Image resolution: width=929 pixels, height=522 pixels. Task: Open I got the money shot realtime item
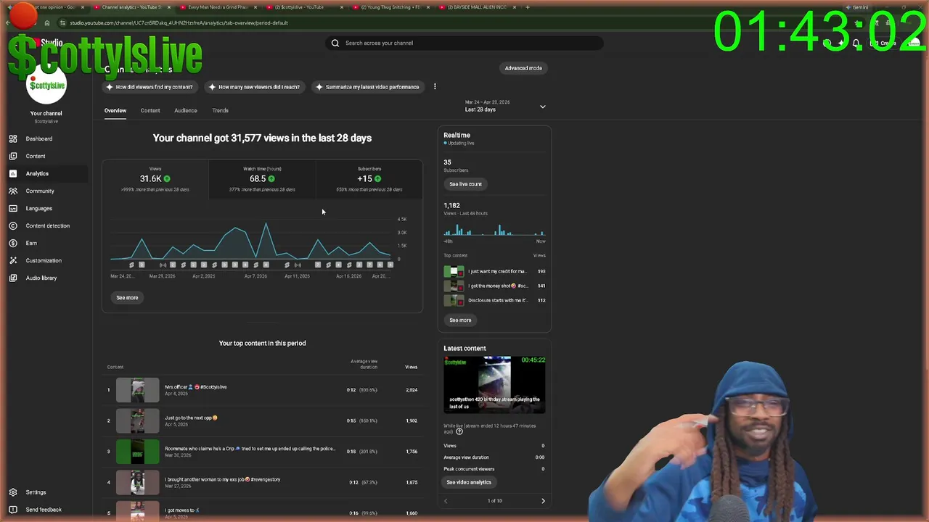494,286
